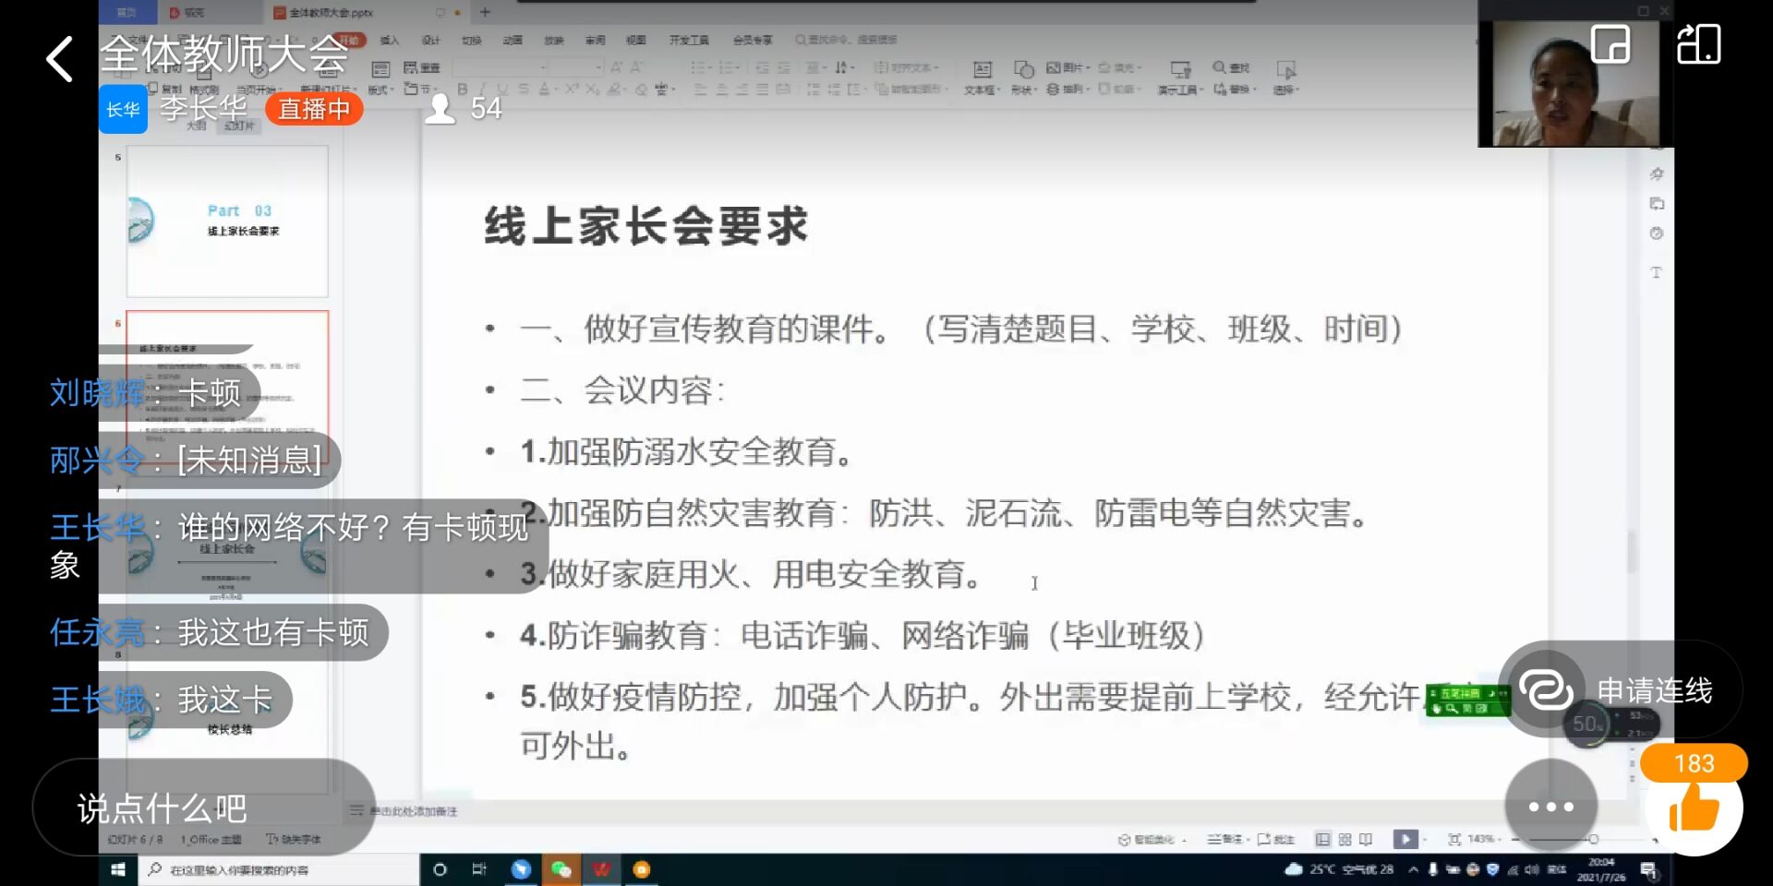Open Task View on the taskbar

479,869
